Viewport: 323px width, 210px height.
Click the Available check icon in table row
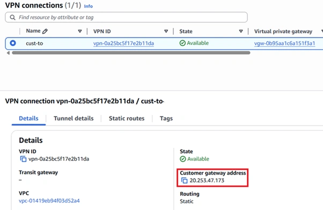182,43
